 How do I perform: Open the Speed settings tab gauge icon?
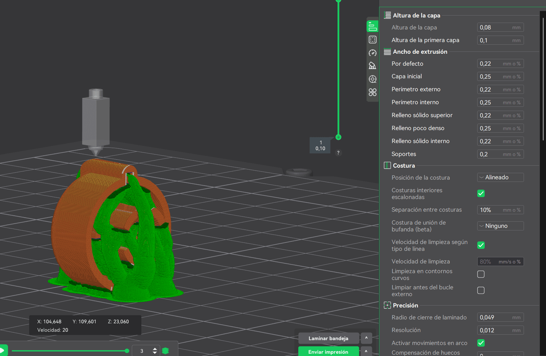tap(373, 53)
